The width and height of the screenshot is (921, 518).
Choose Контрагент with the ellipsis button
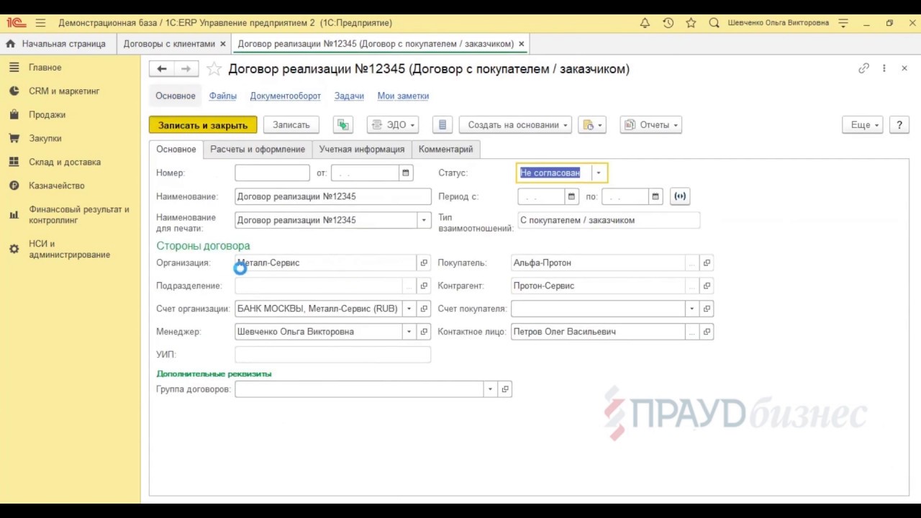pyautogui.click(x=692, y=286)
